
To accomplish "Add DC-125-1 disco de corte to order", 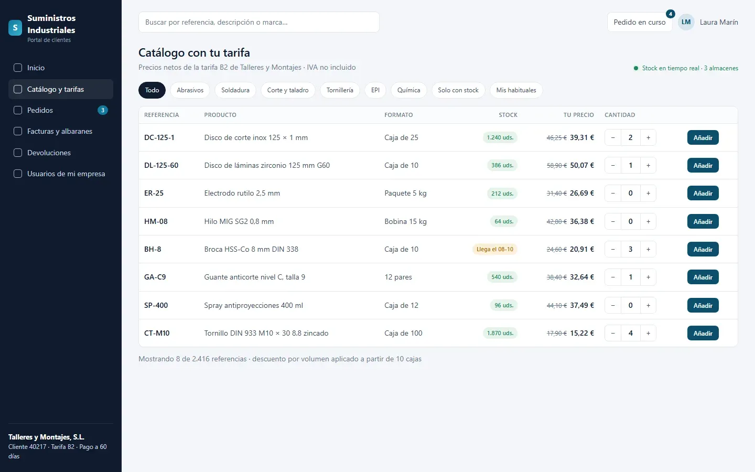I will [703, 138].
